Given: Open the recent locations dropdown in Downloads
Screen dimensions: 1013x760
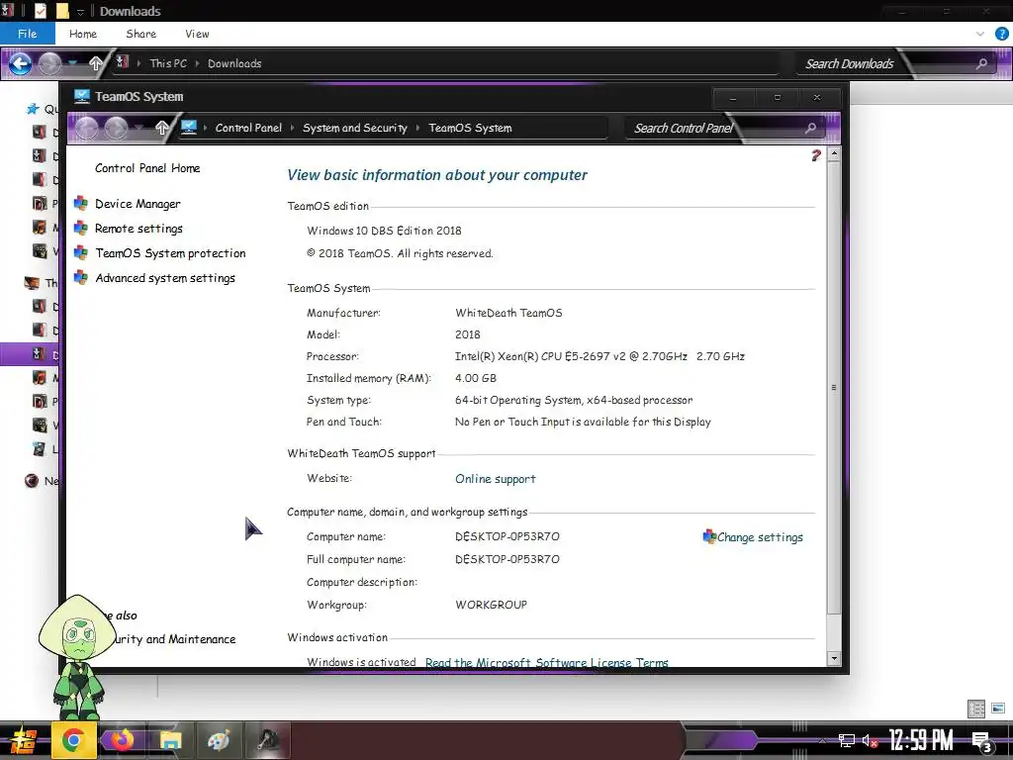Looking at the screenshot, I should pyautogui.click(x=72, y=62).
